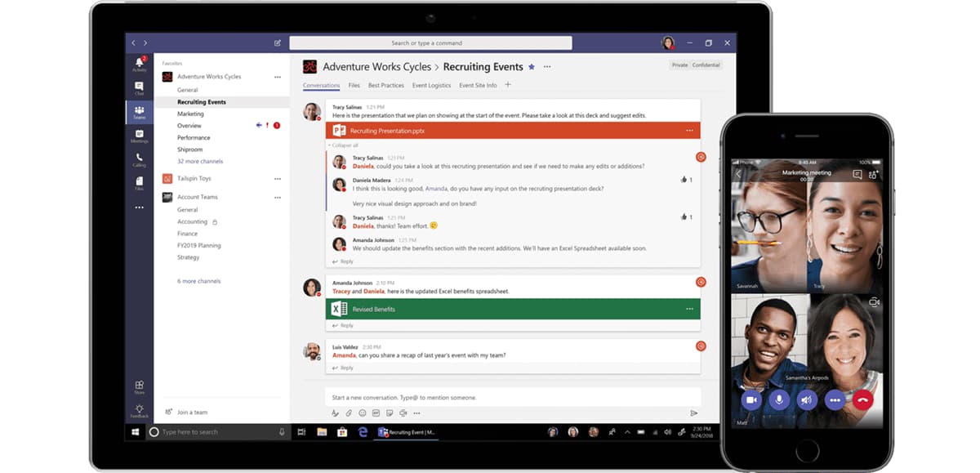Show more compose options ellipsis
Viewport: 980px width, 473px height.
[416, 413]
